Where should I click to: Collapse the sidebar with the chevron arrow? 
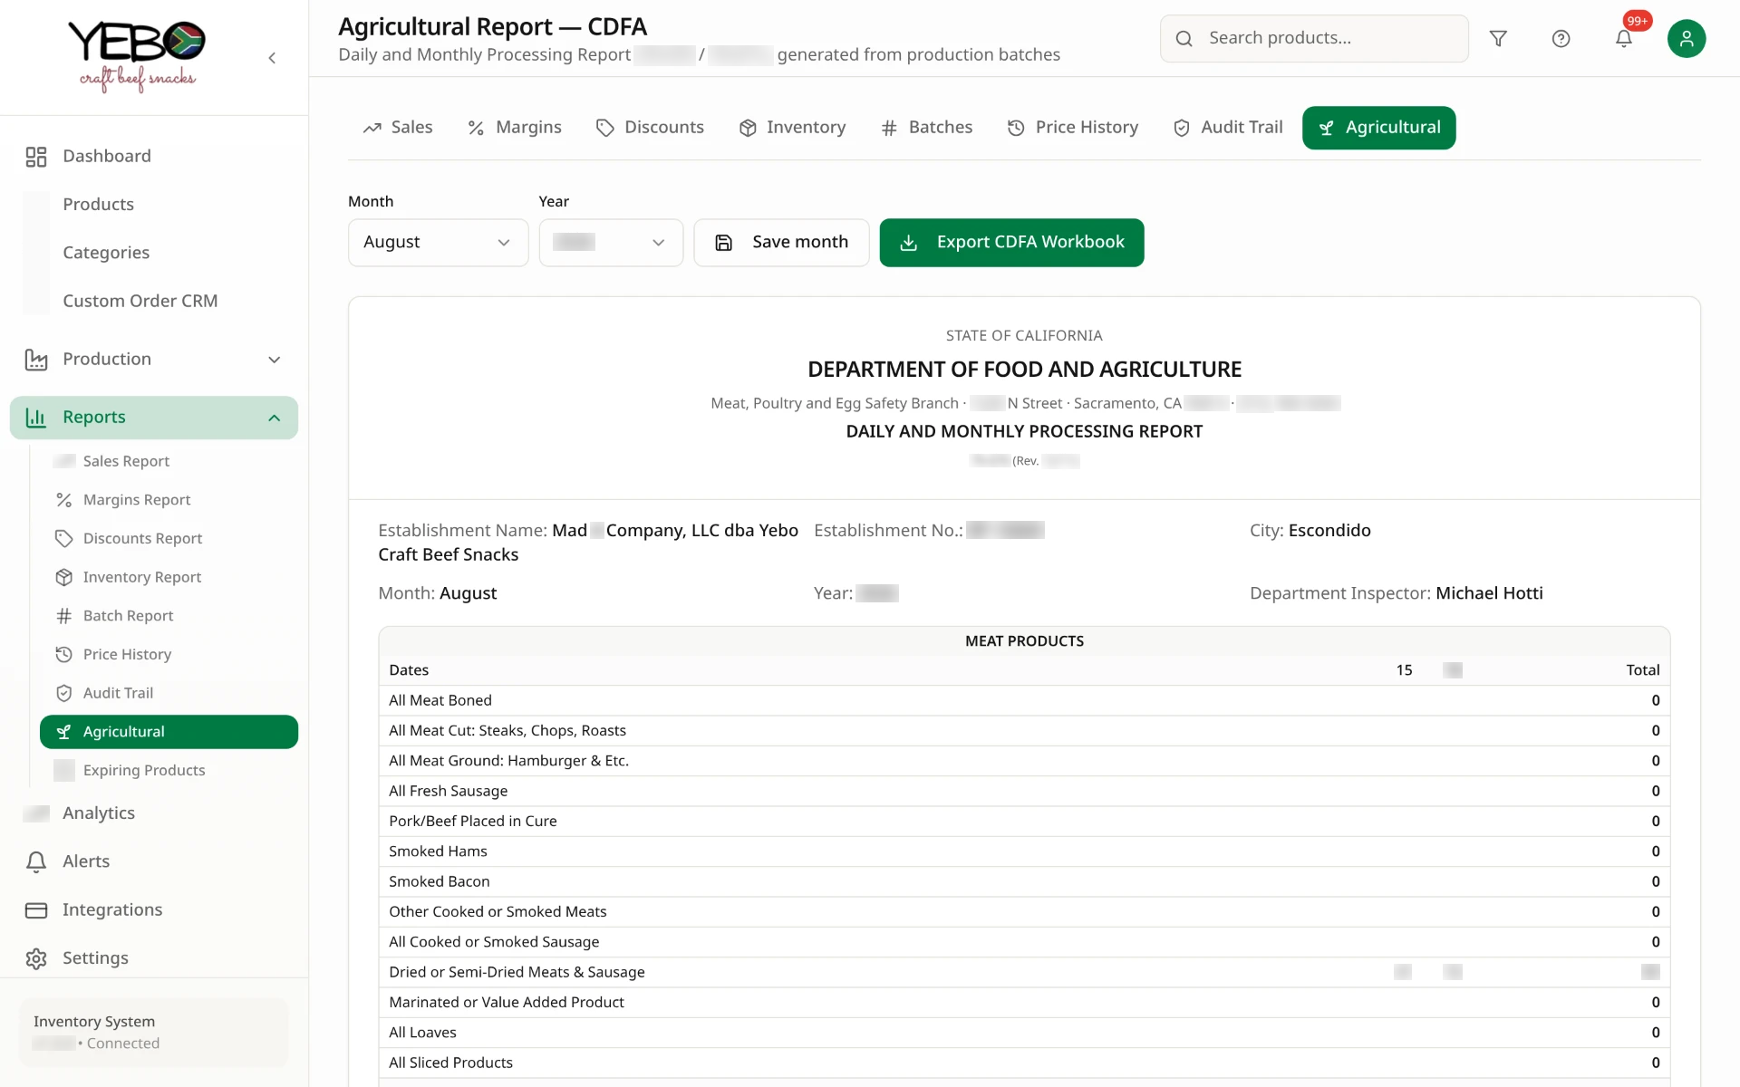pyautogui.click(x=272, y=58)
